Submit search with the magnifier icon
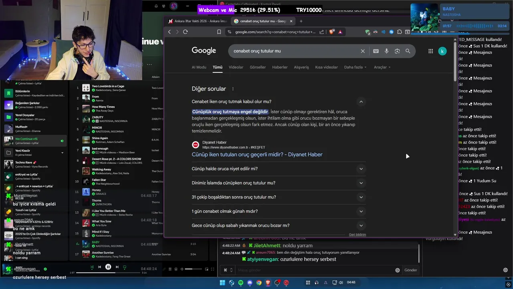Viewport: 513px width, 289px height. [408, 51]
